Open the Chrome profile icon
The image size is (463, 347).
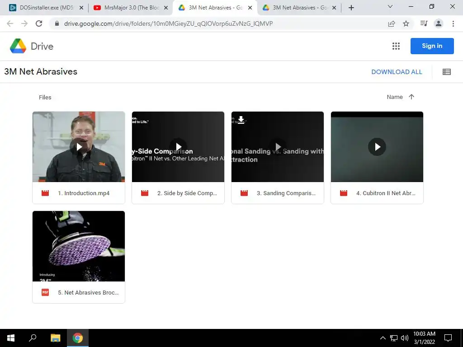click(439, 23)
